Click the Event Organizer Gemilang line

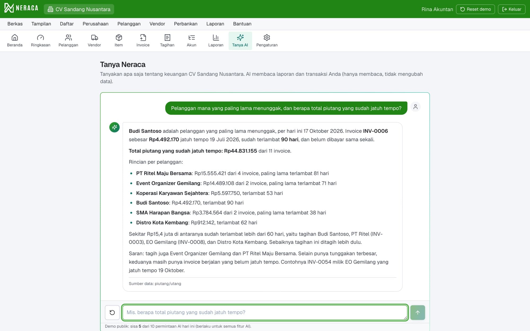(236, 183)
